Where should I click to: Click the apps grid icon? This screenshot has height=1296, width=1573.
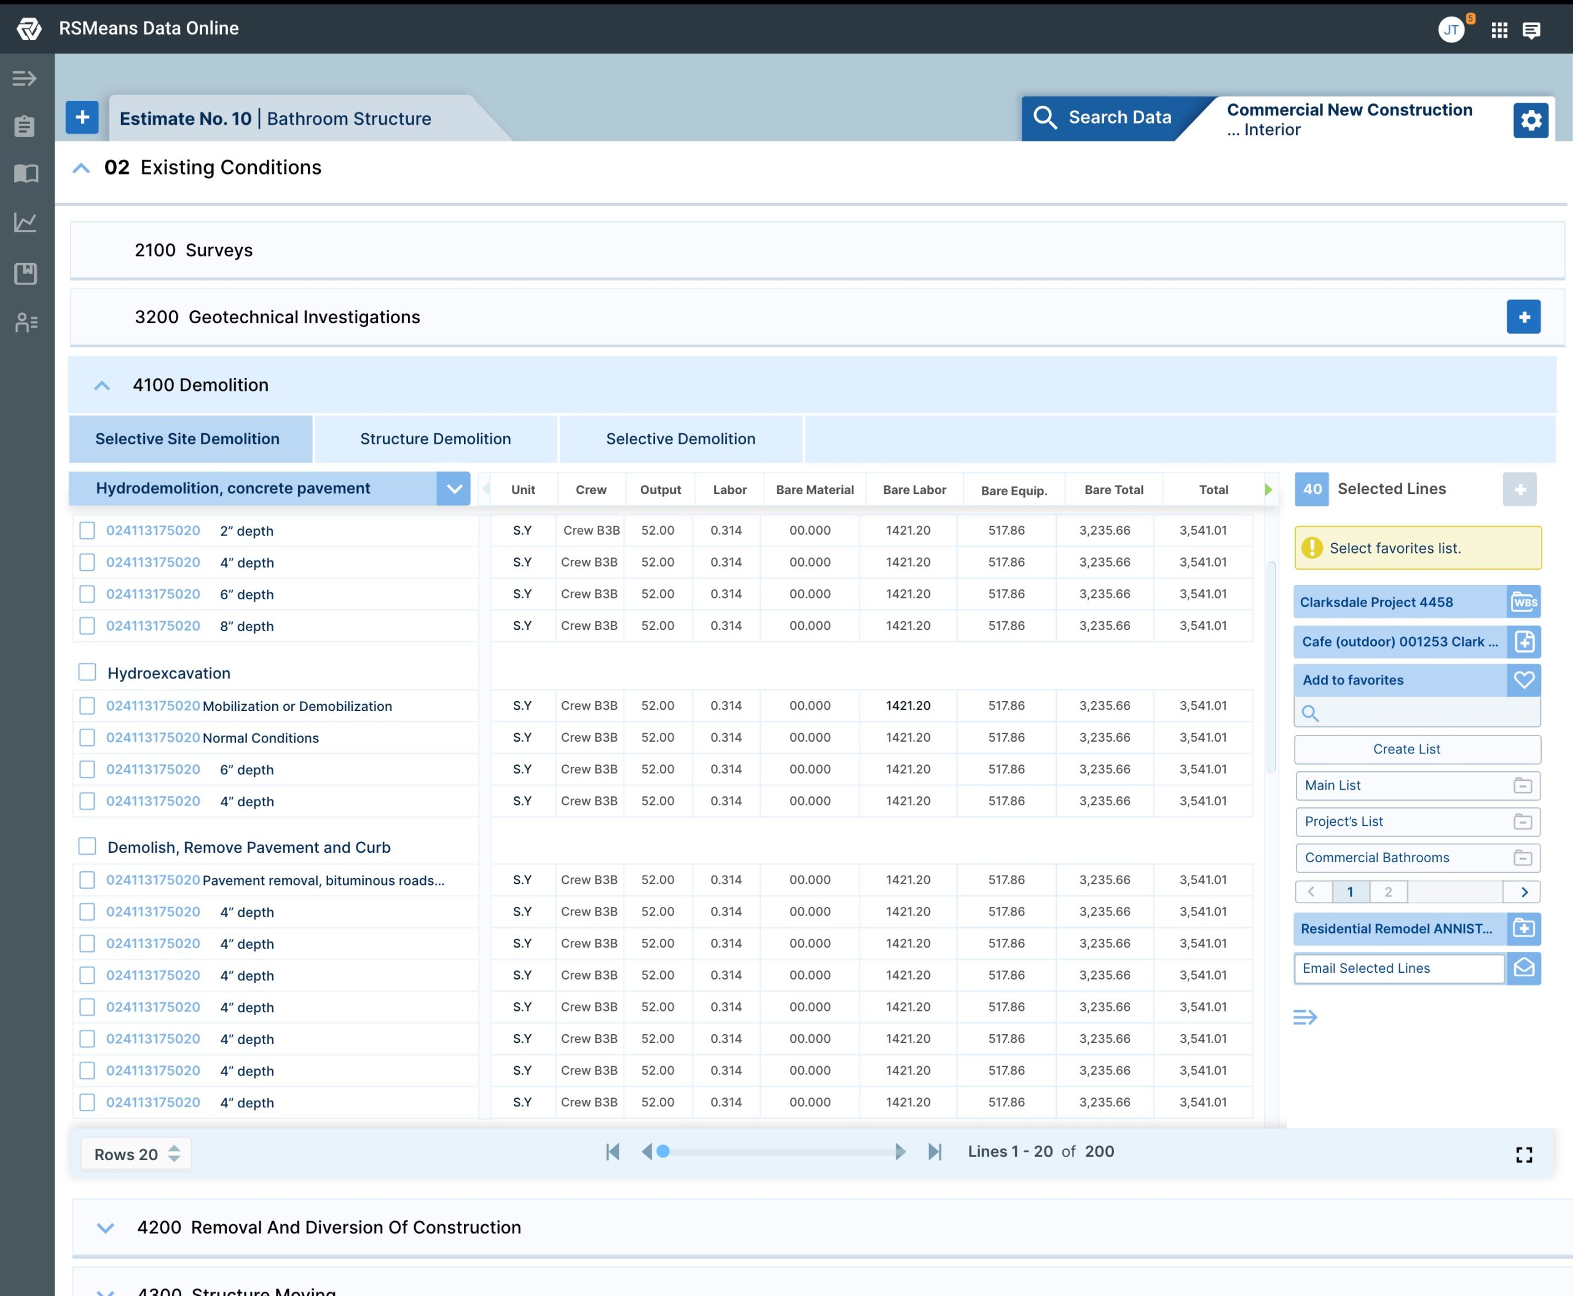pyautogui.click(x=1499, y=30)
